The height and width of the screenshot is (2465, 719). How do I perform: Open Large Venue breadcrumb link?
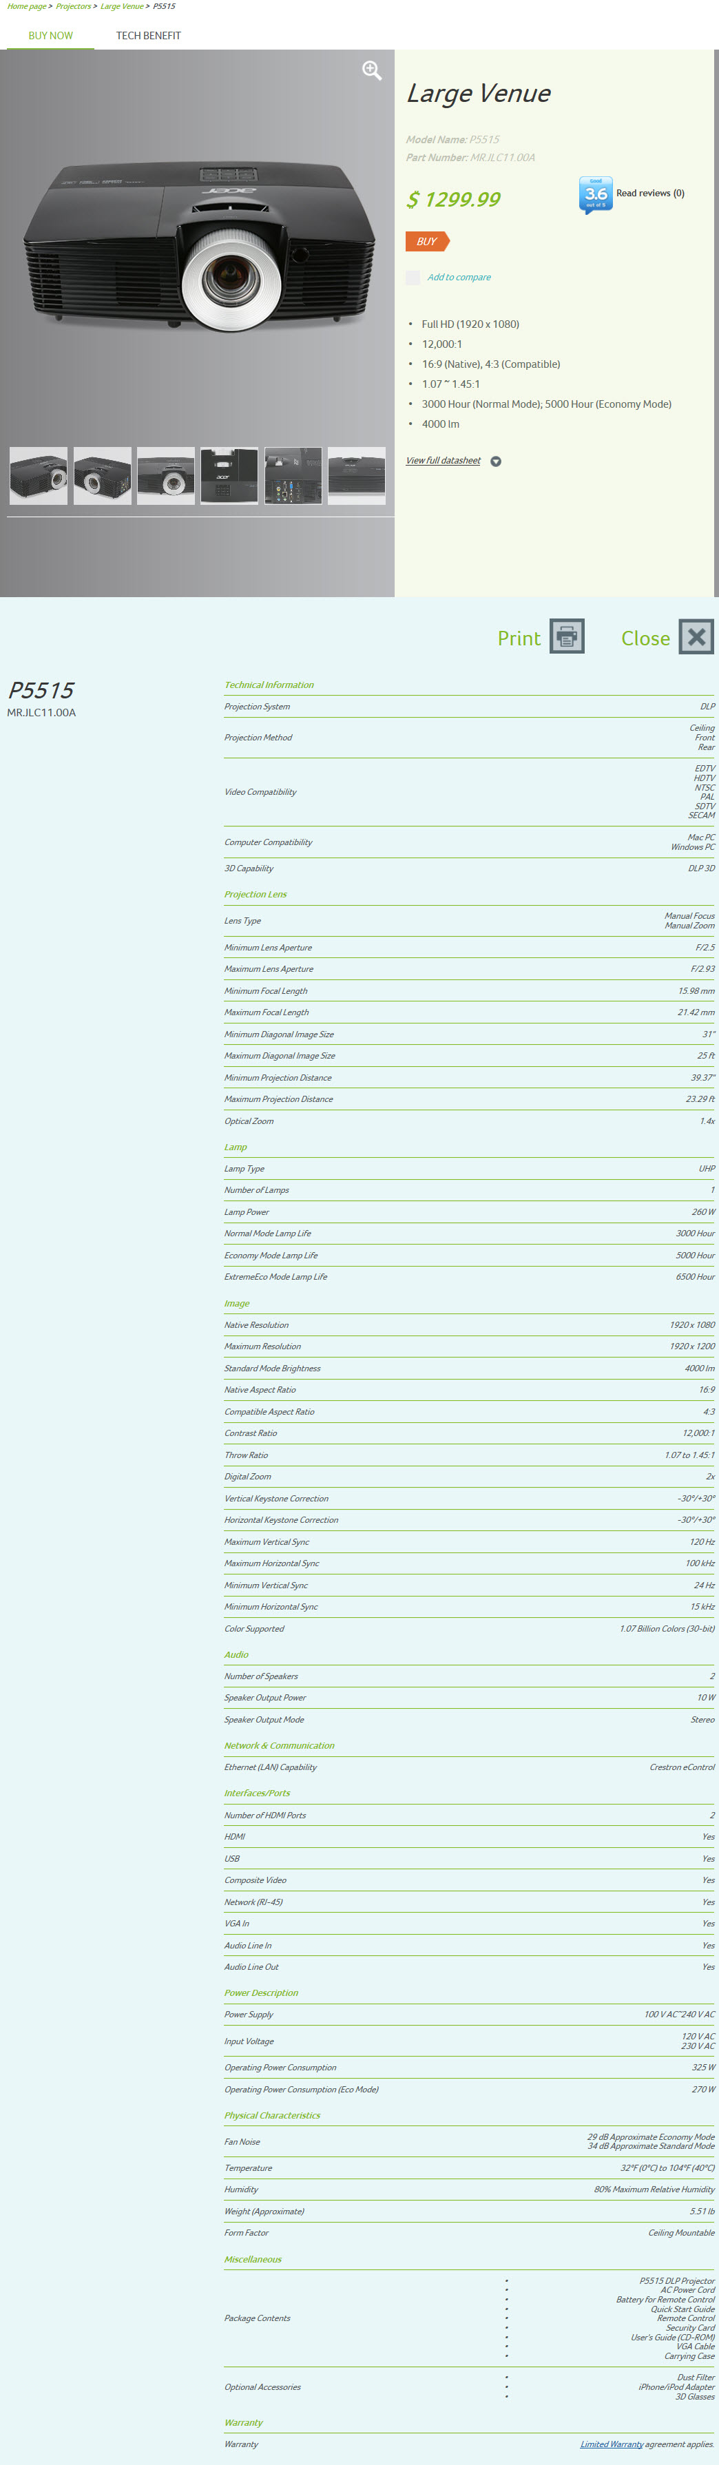coord(122,7)
